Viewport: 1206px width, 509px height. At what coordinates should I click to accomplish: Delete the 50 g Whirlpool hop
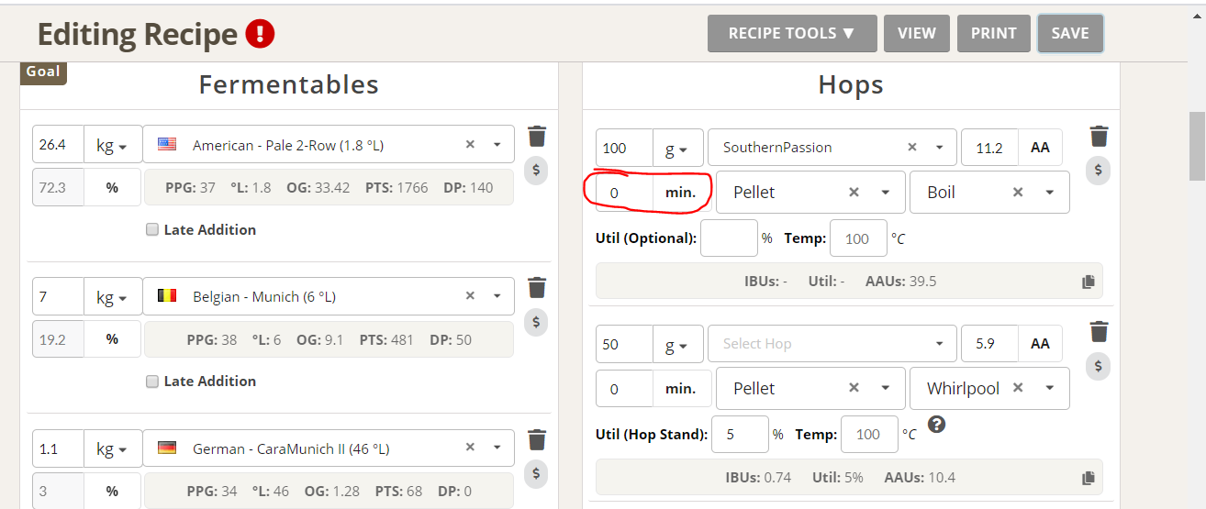pos(1099,332)
